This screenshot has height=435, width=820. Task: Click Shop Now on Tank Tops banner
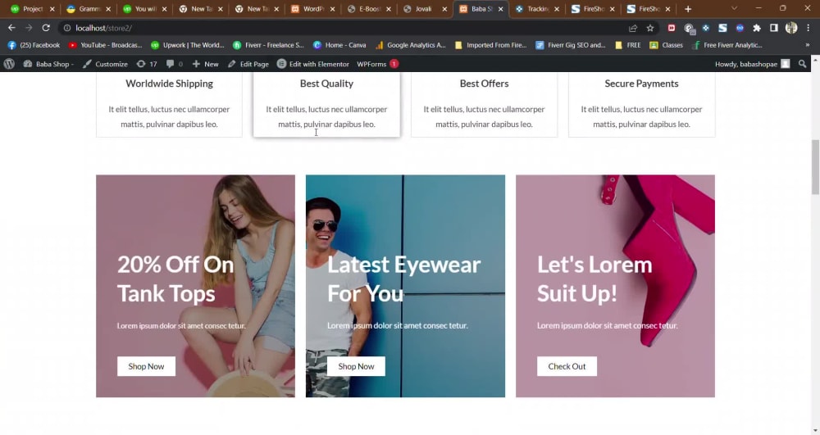pyautogui.click(x=147, y=366)
